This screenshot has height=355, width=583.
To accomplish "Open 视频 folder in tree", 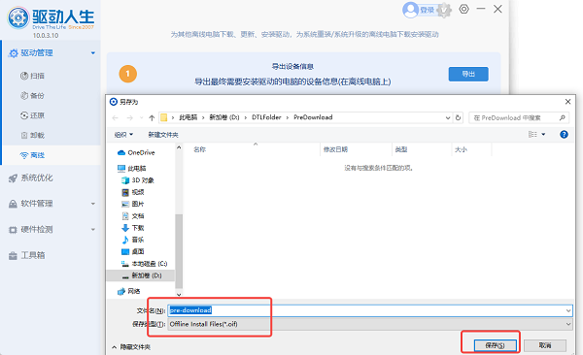I will pyautogui.click(x=133, y=192).
